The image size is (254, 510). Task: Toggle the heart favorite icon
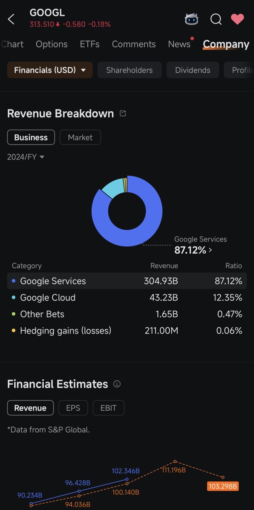(237, 19)
